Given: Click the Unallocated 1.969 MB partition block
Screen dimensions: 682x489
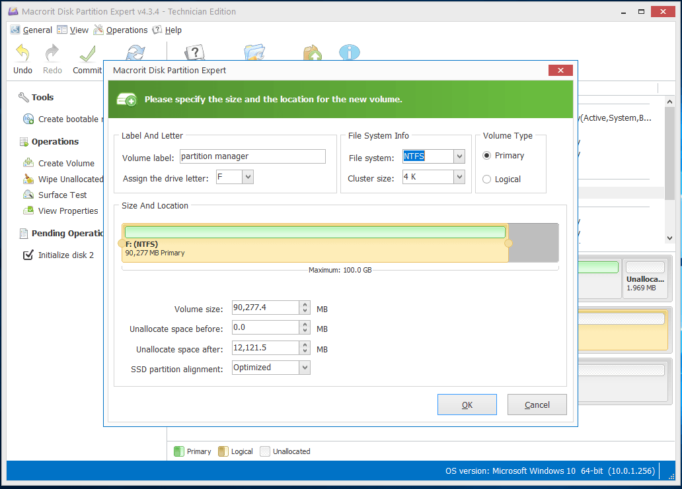Looking at the screenshot, I should pyautogui.click(x=645, y=278).
